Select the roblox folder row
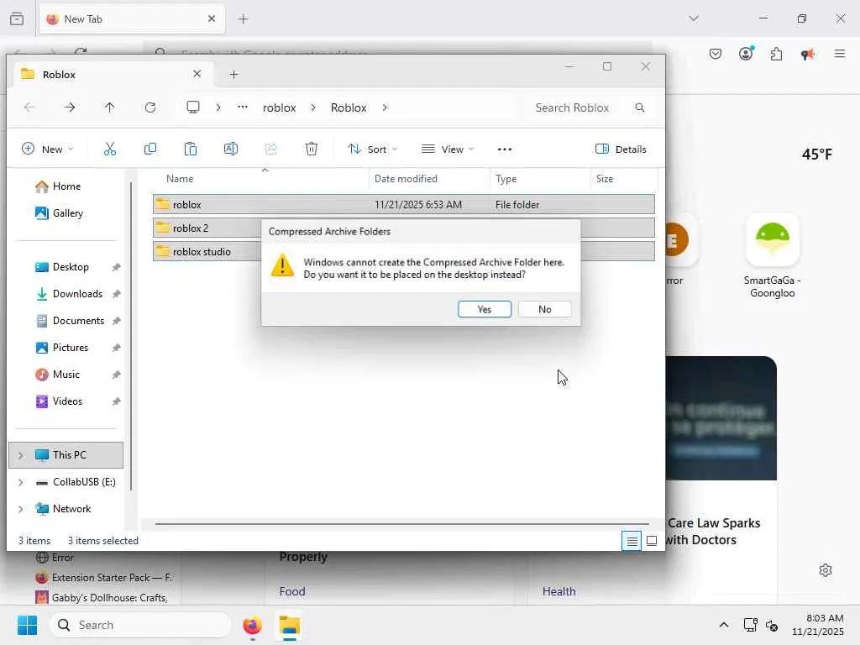Screen dimensions: 860x645 (404, 205)
